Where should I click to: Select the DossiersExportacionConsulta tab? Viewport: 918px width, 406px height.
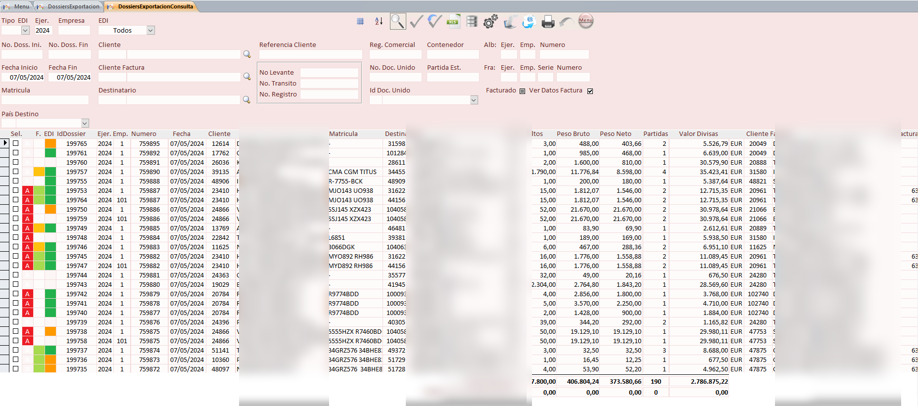[x=151, y=6]
